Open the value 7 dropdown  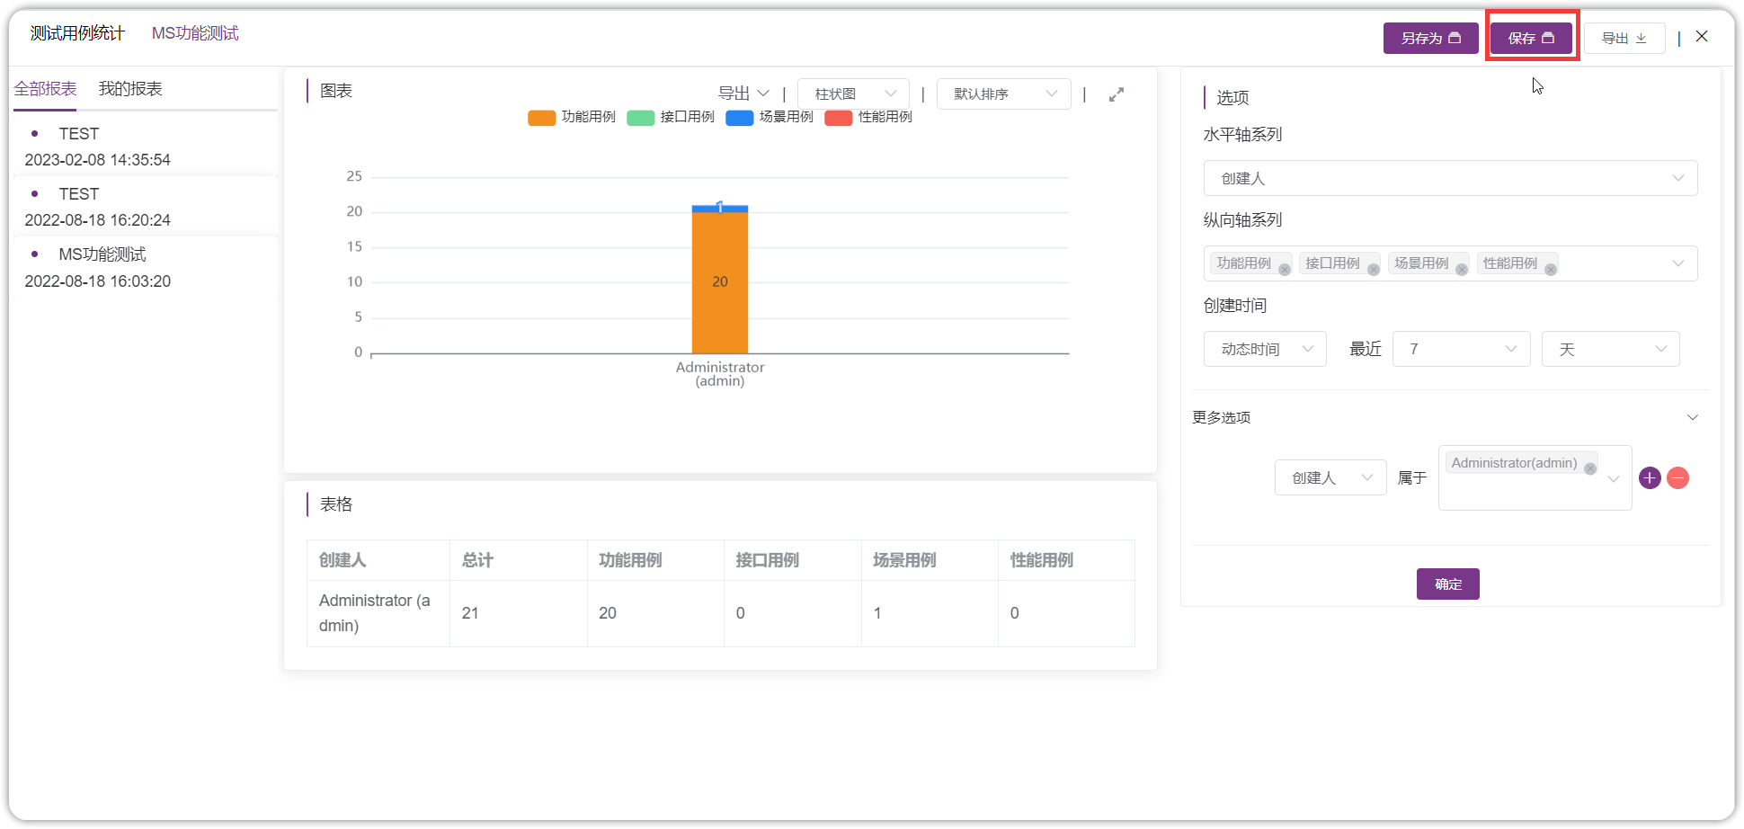tap(1461, 349)
